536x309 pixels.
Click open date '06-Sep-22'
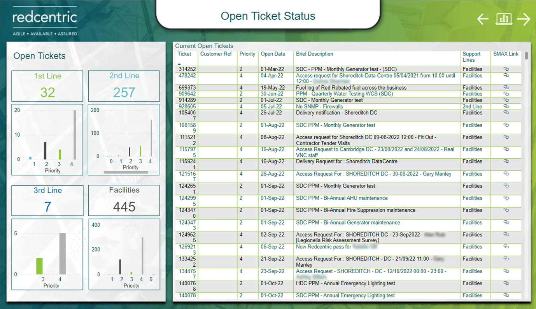273,247
